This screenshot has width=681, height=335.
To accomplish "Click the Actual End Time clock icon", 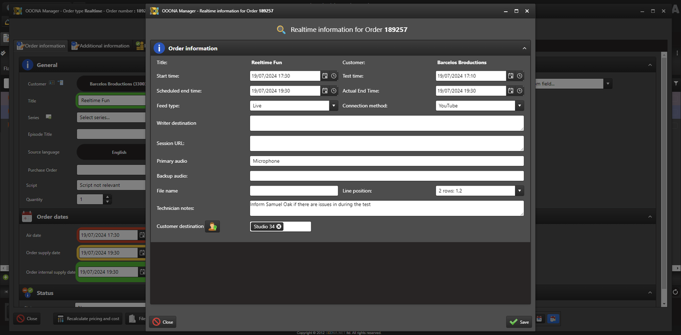I will [x=519, y=91].
